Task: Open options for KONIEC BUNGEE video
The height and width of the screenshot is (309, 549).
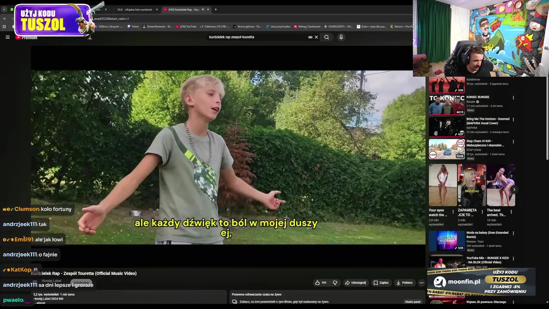Action: point(513,98)
